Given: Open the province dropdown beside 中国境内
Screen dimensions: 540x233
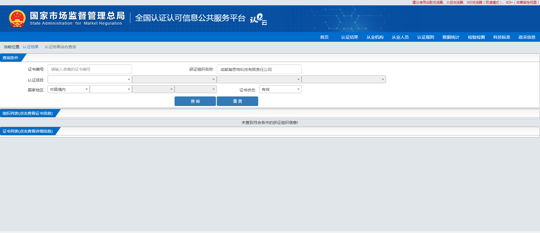Looking at the screenshot, I should (x=111, y=89).
